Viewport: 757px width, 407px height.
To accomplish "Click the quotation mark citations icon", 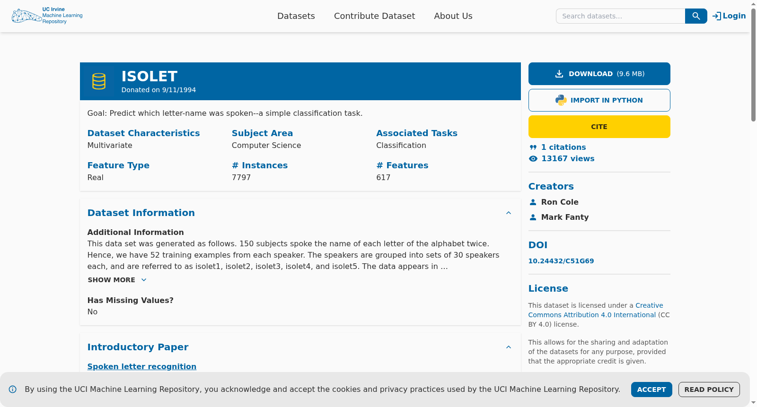I will pyautogui.click(x=533, y=147).
